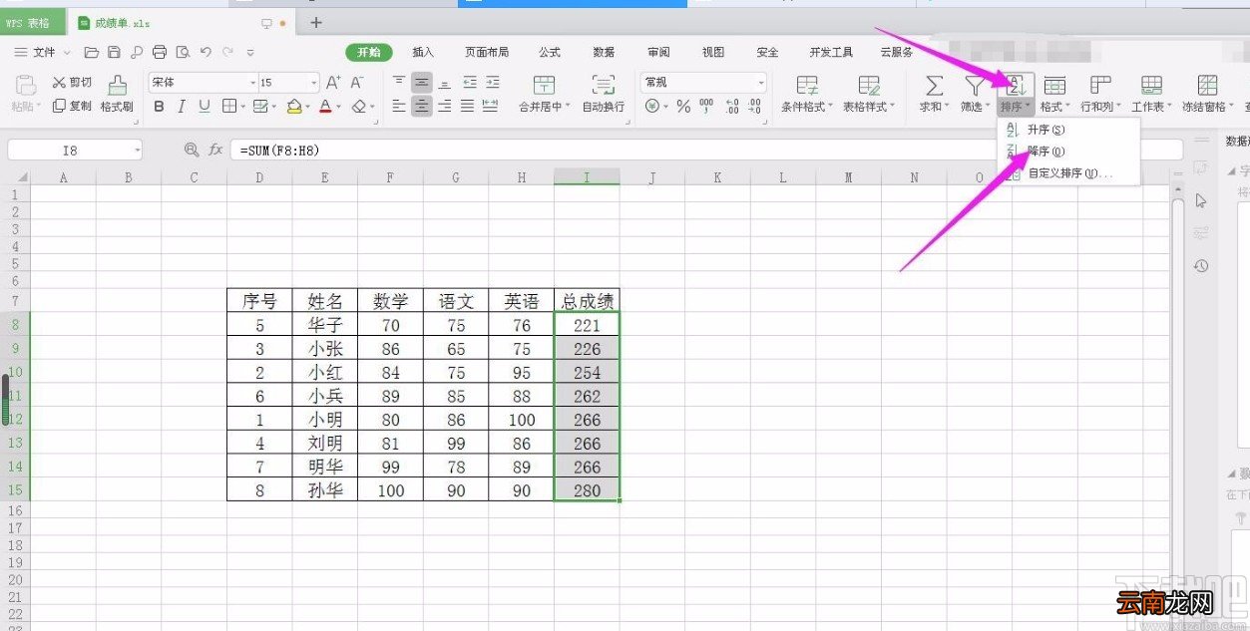This screenshot has width=1250, height=631.
Task: Click the Cut (剪切) button
Action: point(73,83)
